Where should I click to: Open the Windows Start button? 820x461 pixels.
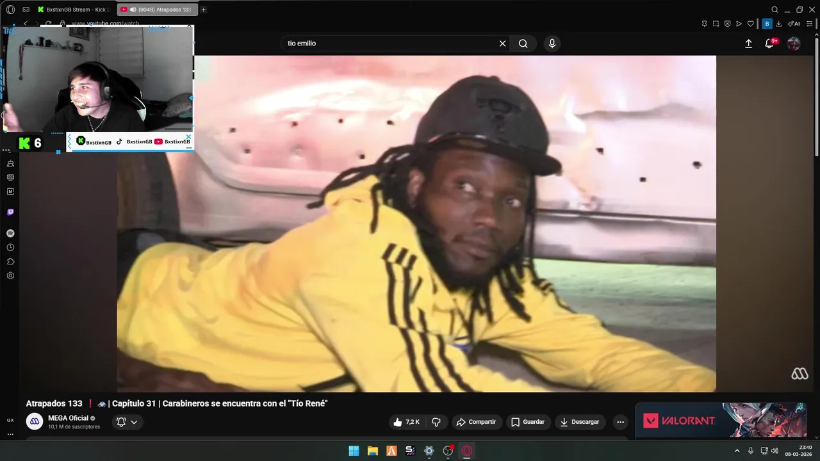coord(354,451)
